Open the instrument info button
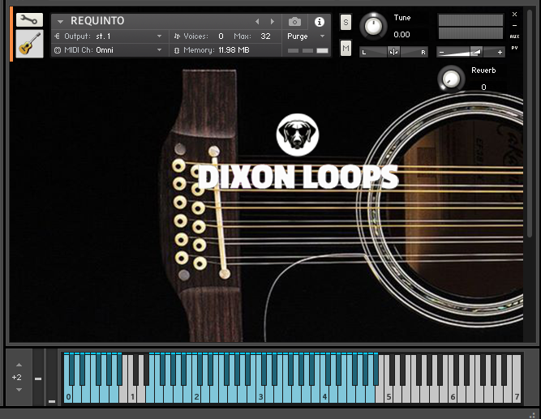Screen dimensions: 541x419 click(319, 22)
